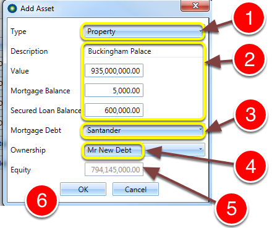
Task: Click the Type label
Action: point(19,32)
